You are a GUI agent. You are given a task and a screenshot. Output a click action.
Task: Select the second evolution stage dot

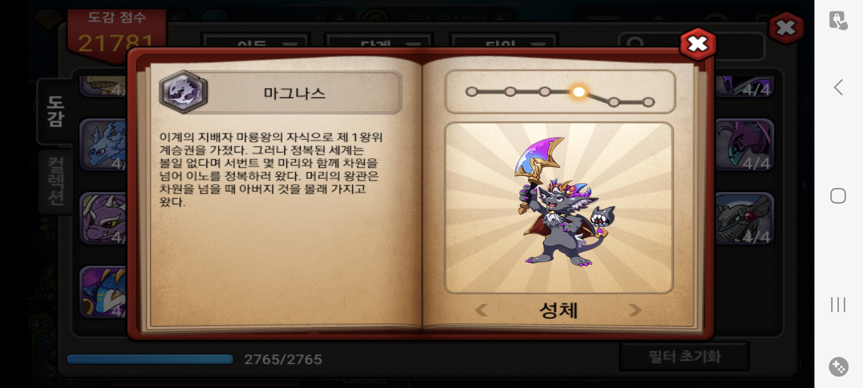(510, 92)
